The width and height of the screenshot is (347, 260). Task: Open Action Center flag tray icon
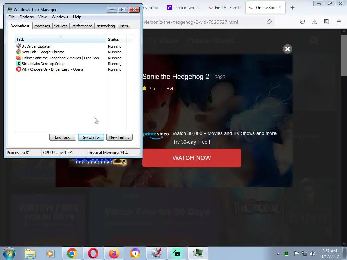pyautogui.click(x=296, y=253)
